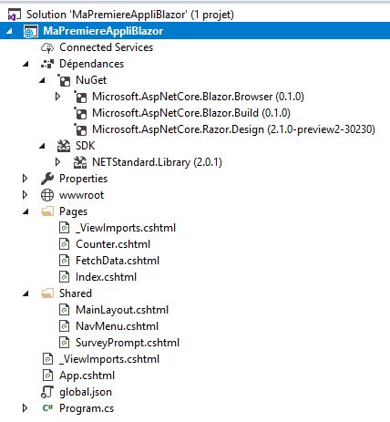Click the MaPremiereAppliBlazor web project icon

(31, 31)
